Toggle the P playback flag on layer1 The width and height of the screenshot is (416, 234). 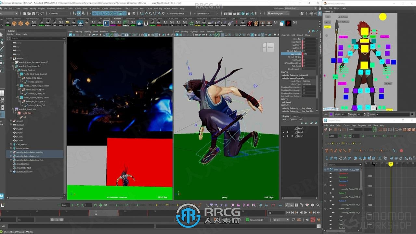tap(288, 136)
